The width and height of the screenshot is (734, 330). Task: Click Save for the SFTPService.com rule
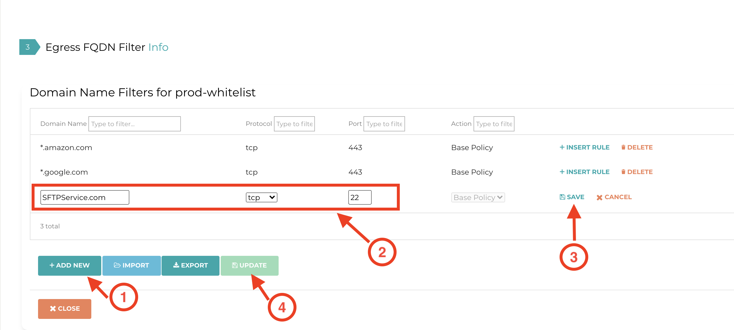pos(572,197)
